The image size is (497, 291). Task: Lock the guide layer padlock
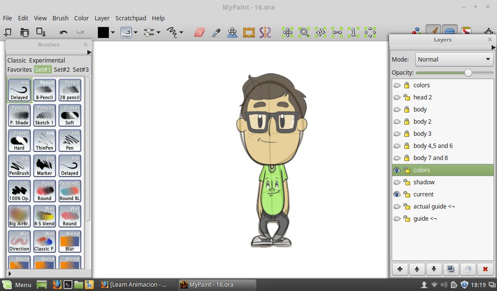pyautogui.click(x=407, y=218)
